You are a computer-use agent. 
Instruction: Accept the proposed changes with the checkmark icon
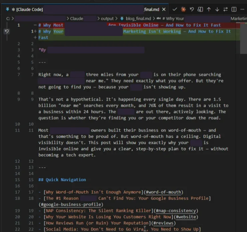[175, 9]
